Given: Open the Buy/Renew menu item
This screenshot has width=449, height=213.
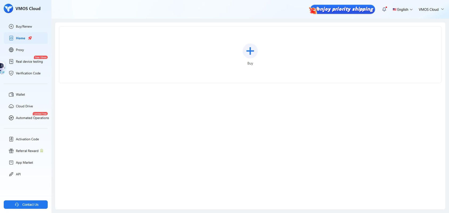Looking at the screenshot, I should (26, 26).
